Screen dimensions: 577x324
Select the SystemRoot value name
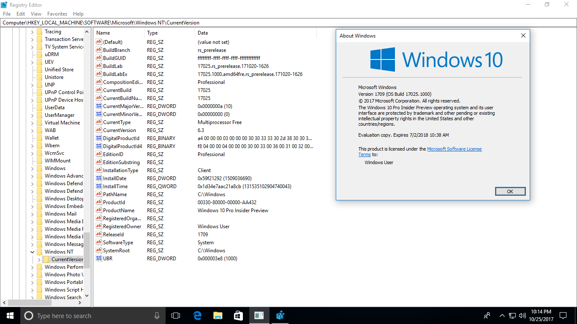click(116, 251)
